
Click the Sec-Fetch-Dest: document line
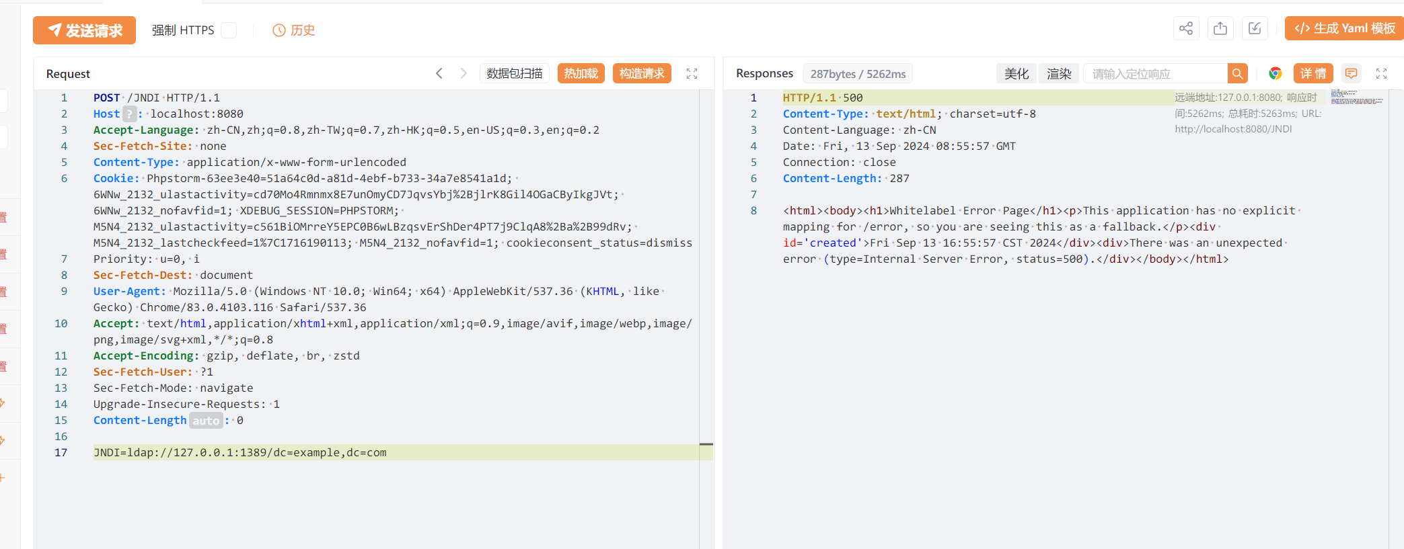[173, 275]
